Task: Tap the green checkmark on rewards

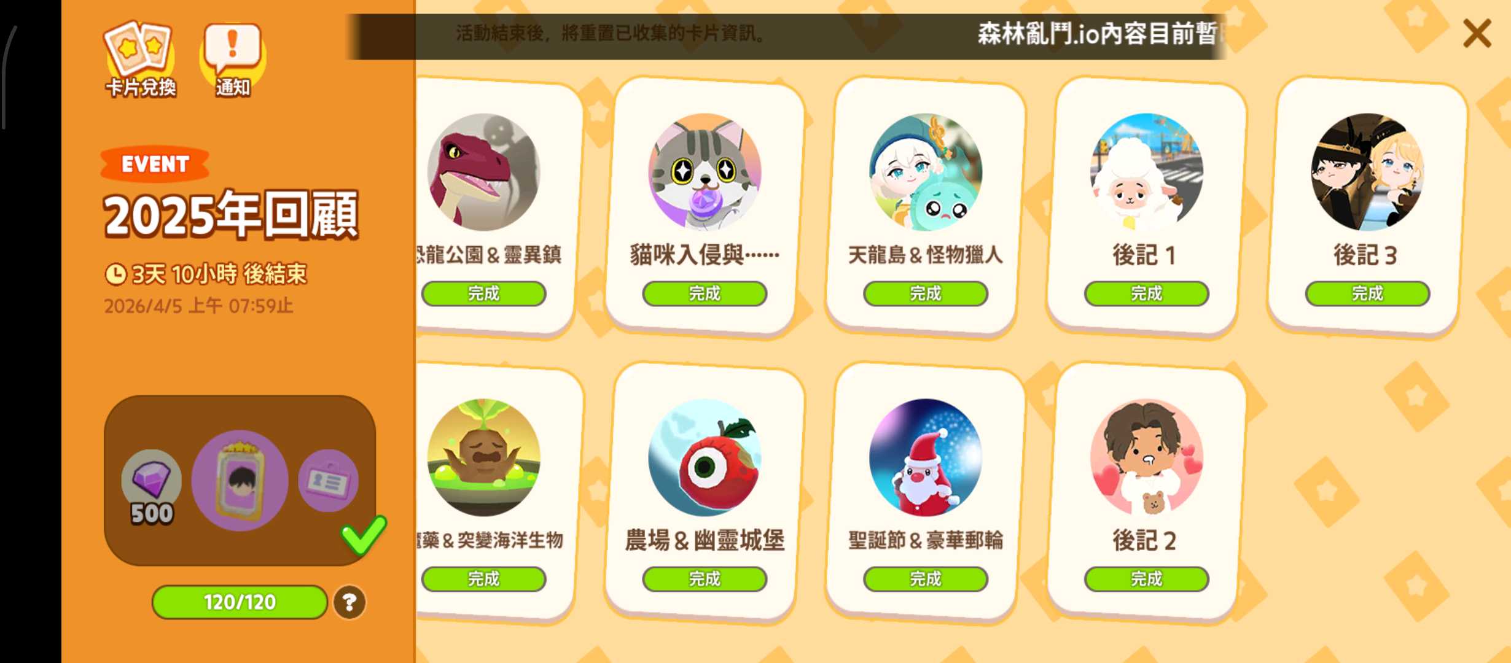Action: pos(364,535)
